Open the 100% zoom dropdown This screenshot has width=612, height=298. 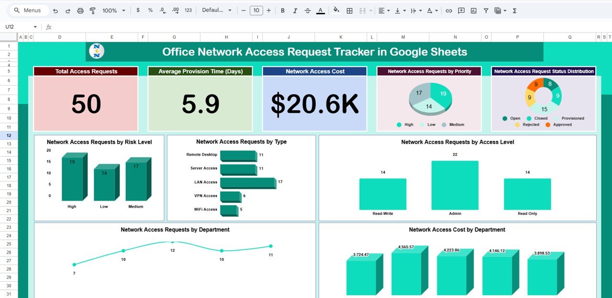pos(114,11)
